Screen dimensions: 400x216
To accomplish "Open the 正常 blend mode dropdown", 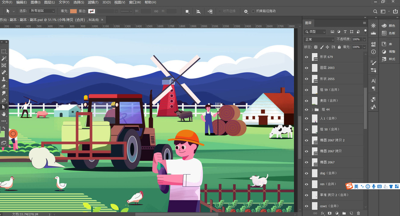I will (x=319, y=40).
